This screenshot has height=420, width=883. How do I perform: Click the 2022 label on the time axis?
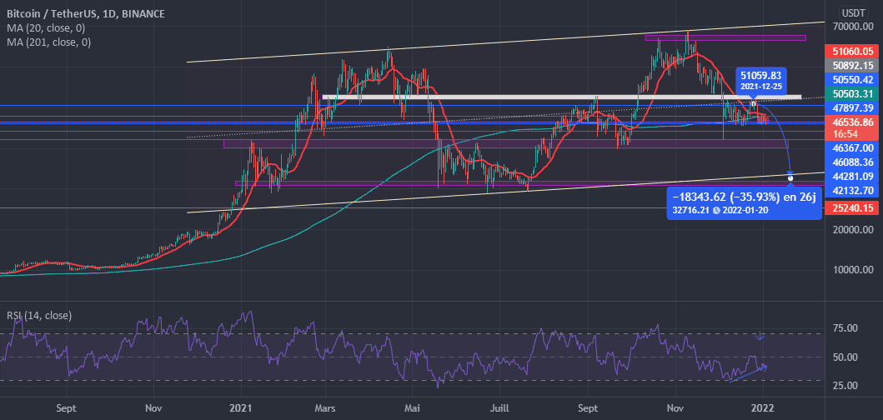point(763,407)
